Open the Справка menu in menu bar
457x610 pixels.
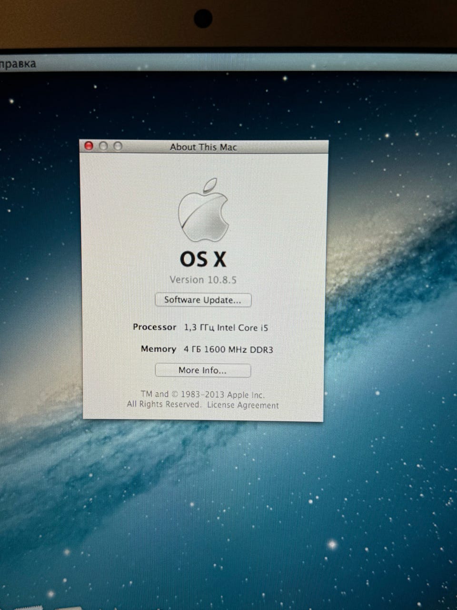pyautogui.click(x=18, y=64)
